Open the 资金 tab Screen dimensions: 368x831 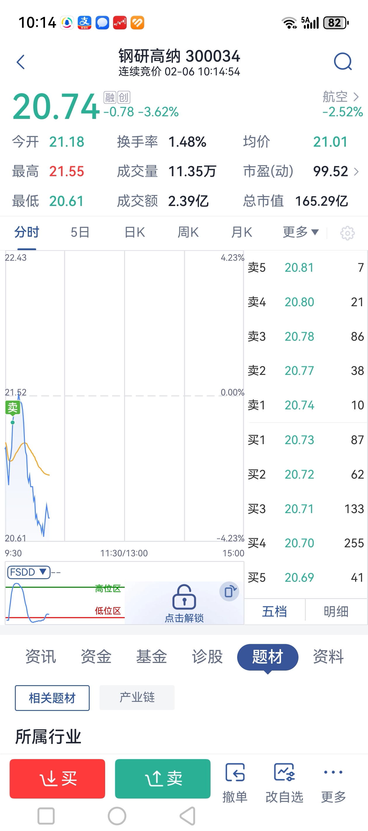96,657
